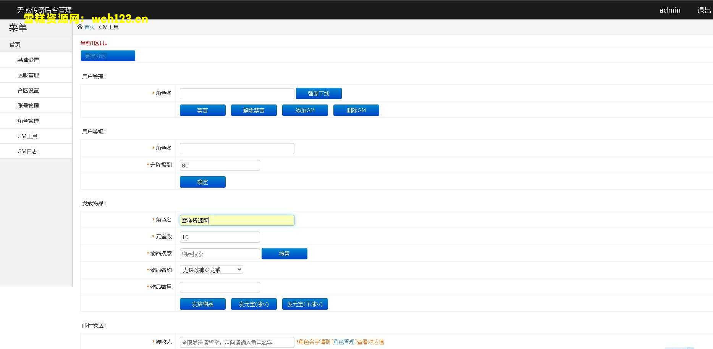This screenshot has width=713, height=349.
Task: Click the 发元宝(不涨V) button
Action: (305, 304)
